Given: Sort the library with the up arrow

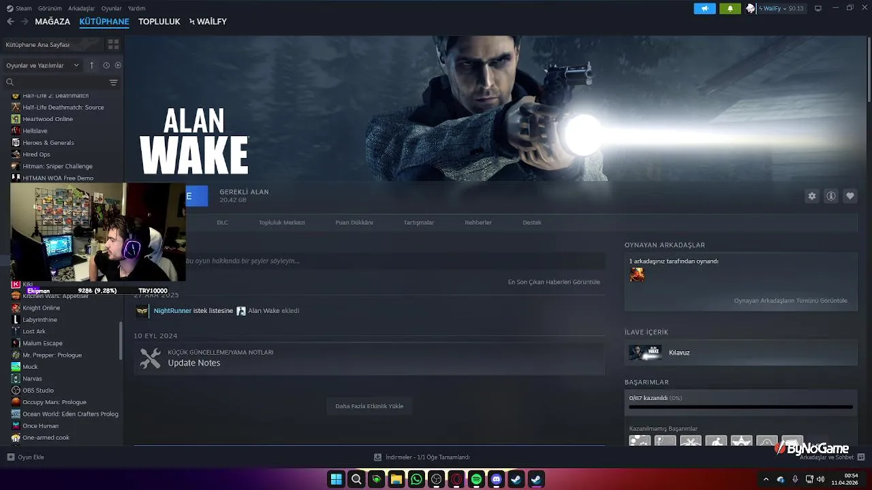Looking at the screenshot, I should 92,65.
